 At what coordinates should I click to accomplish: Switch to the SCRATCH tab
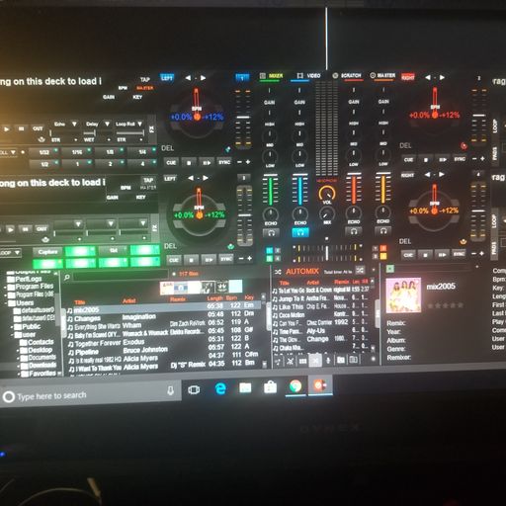347,76
